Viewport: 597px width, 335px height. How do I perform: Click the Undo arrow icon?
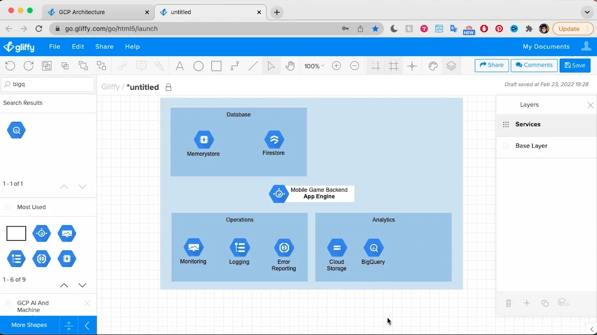tap(10, 66)
